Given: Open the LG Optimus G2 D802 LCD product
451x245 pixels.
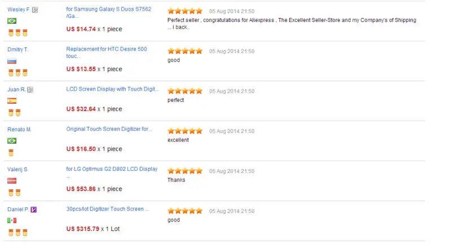Looking at the screenshot, I should click(x=112, y=169).
